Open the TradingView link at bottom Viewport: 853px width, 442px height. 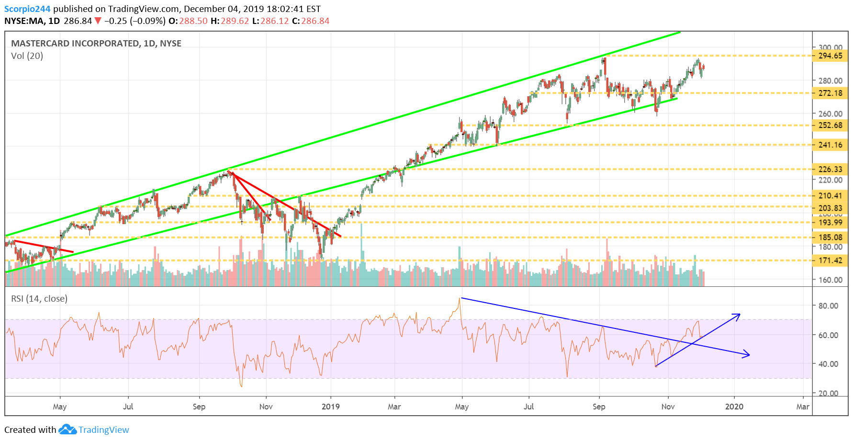pos(104,430)
